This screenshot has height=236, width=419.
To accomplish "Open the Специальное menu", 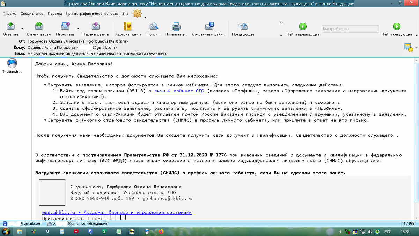I will [x=32, y=14].
